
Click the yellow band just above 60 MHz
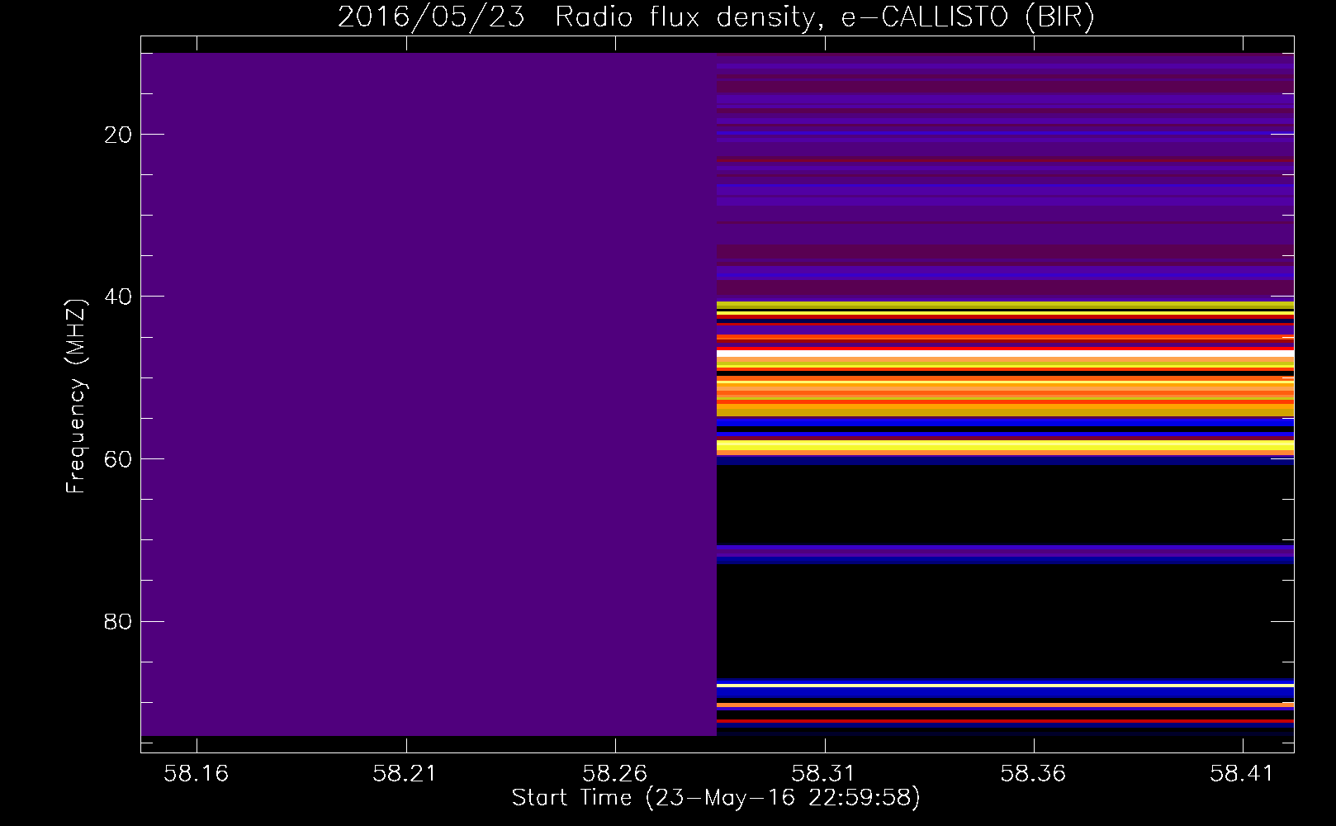coord(1005,447)
